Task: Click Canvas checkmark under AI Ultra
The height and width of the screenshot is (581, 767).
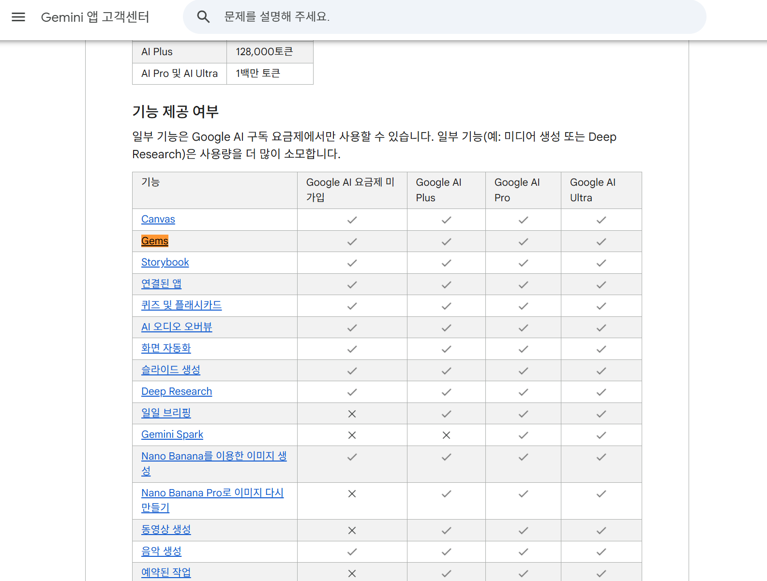Action: pos(601,220)
